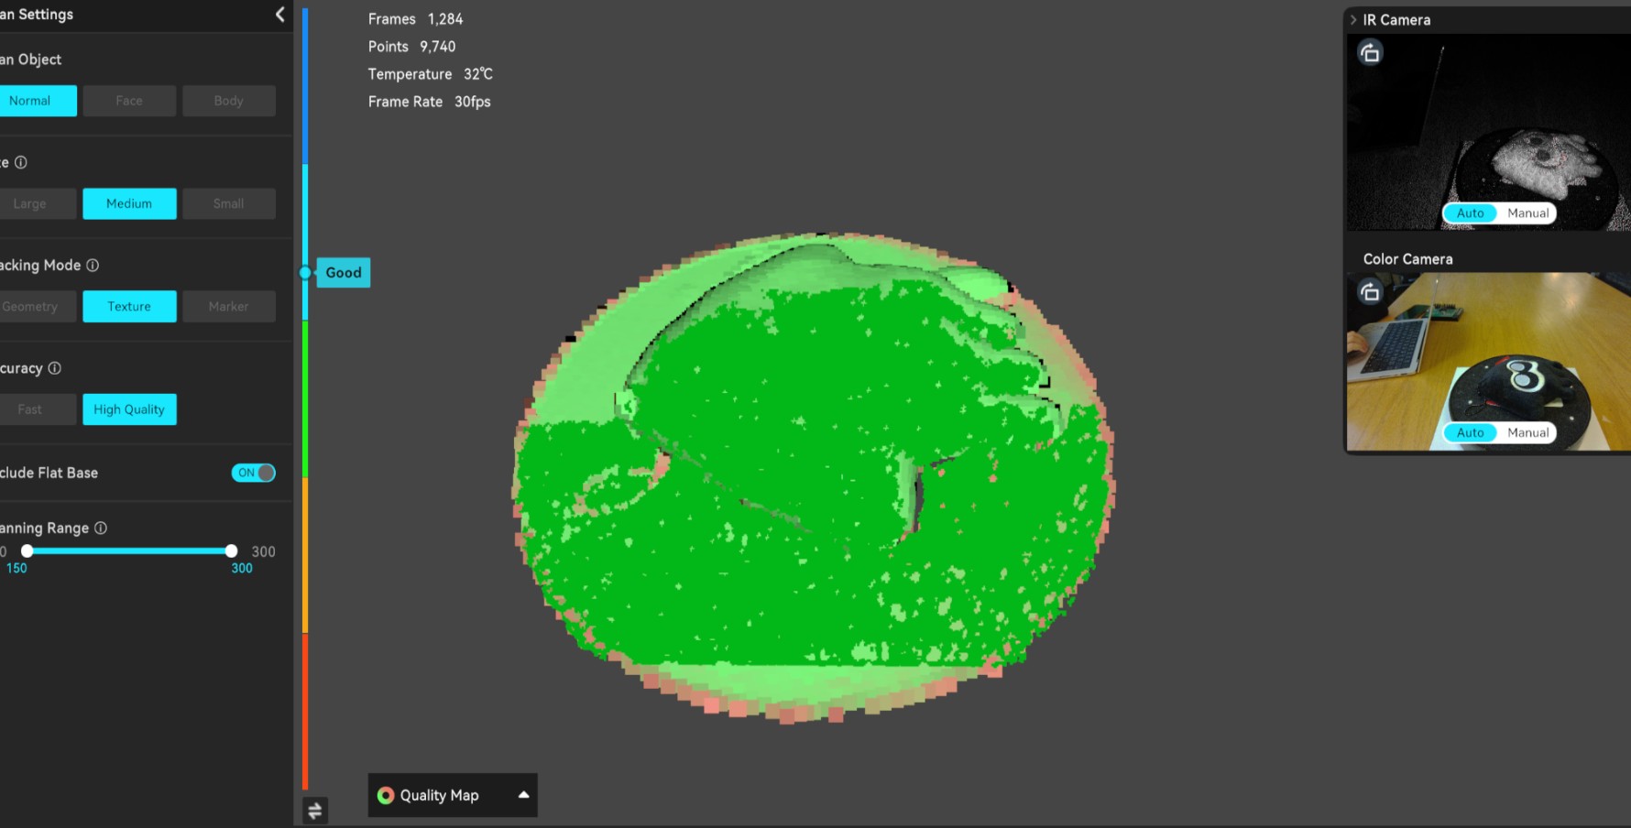This screenshot has width=1631, height=828.
Task: Show Tracking Mode info tooltip icon
Action: (93, 265)
